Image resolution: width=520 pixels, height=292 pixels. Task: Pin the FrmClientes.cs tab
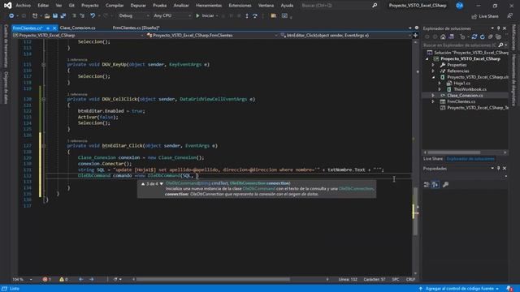(x=48, y=28)
